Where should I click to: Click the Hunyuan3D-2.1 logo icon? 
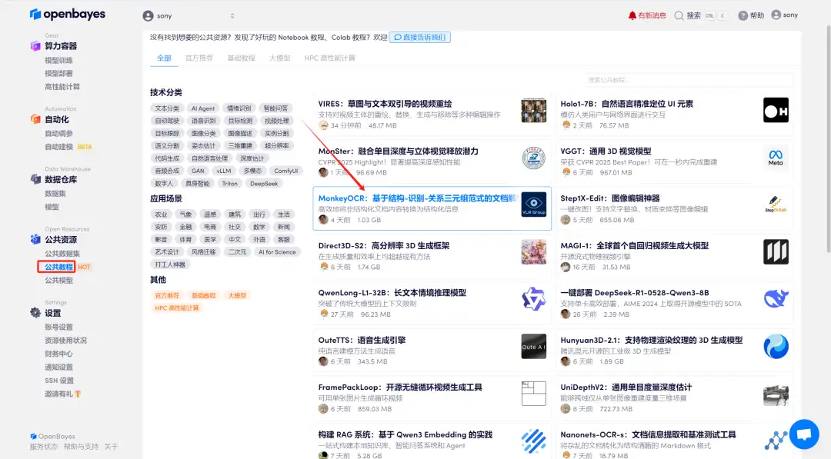[776, 346]
